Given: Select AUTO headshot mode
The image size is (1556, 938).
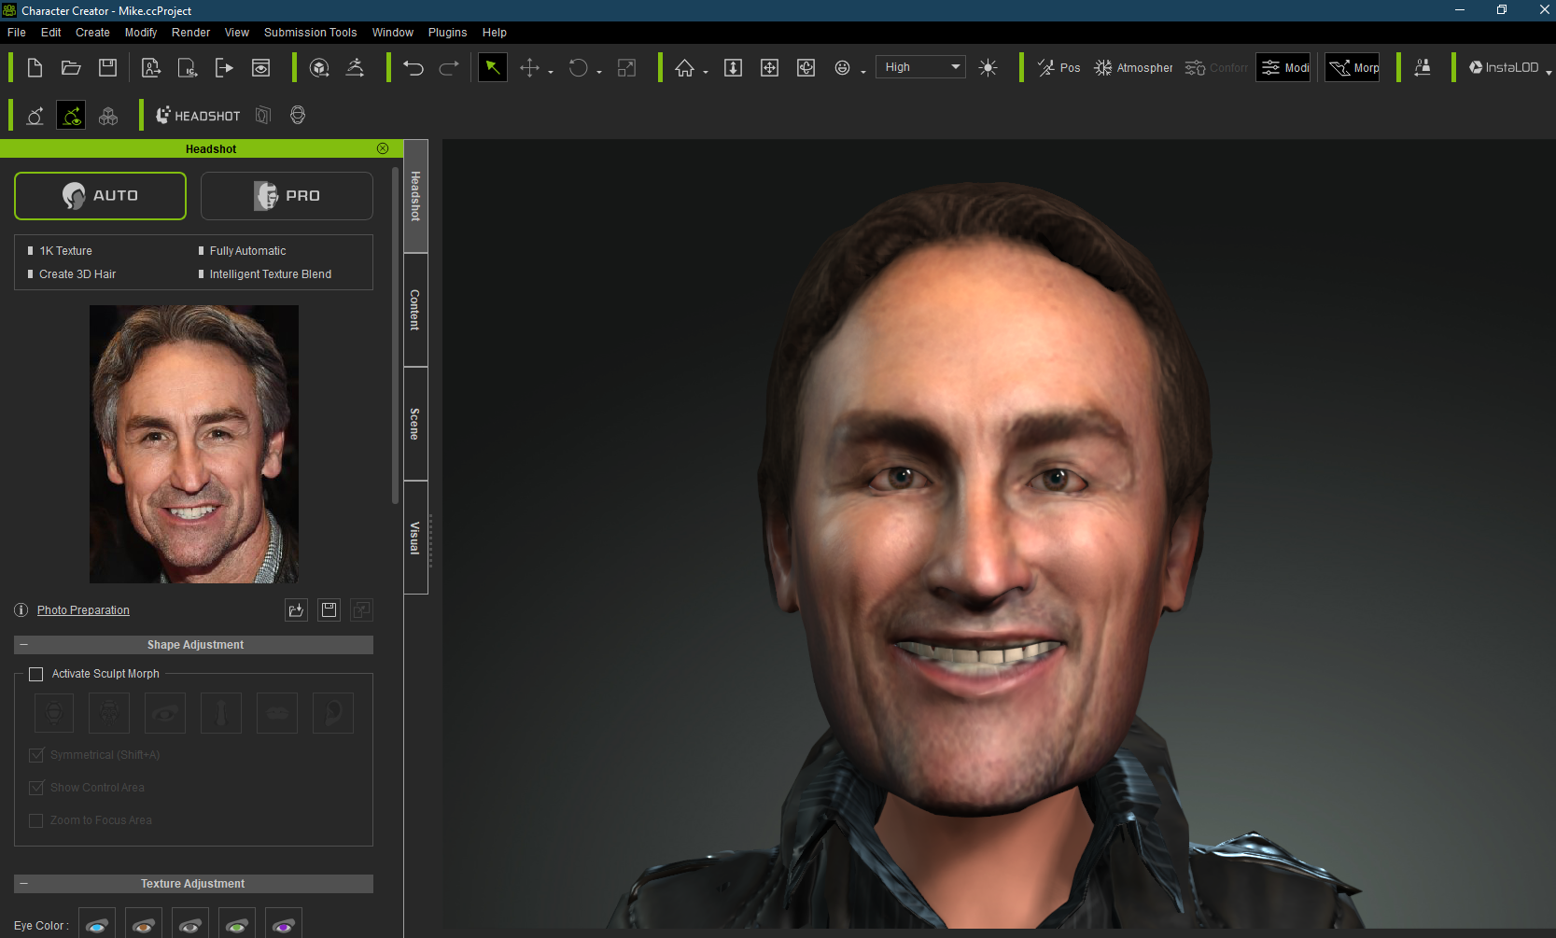Looking at the screenshot, I should (100, 196).
